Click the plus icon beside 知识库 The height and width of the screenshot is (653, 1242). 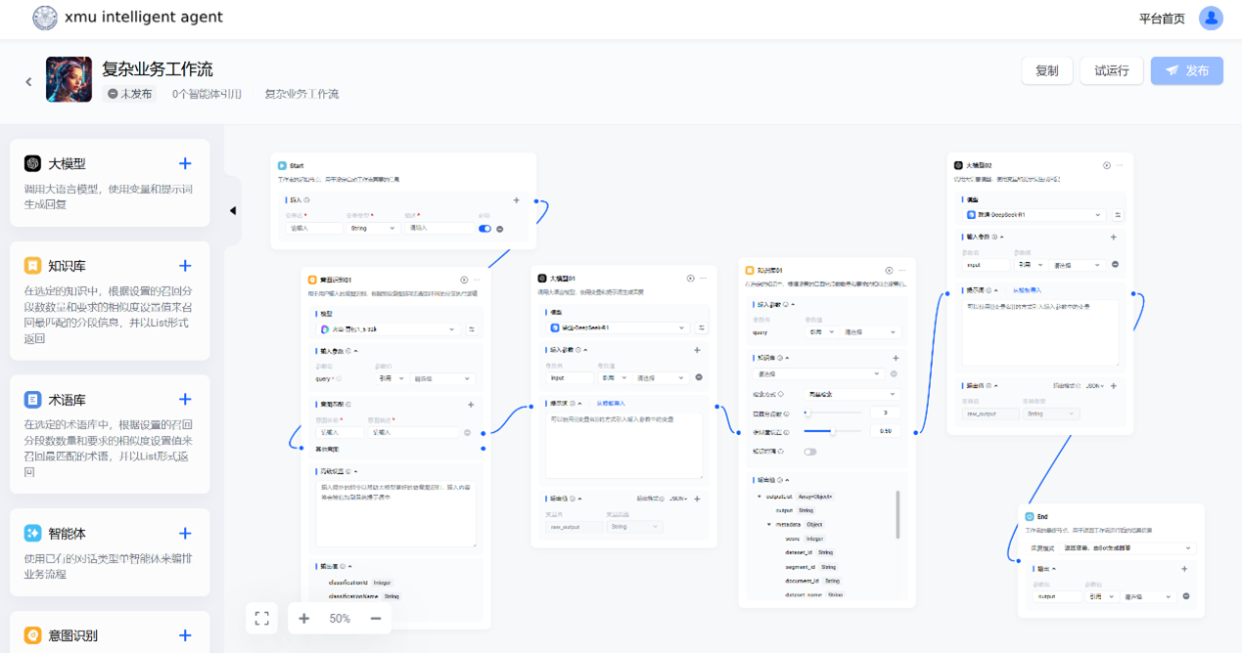[185, 266]
